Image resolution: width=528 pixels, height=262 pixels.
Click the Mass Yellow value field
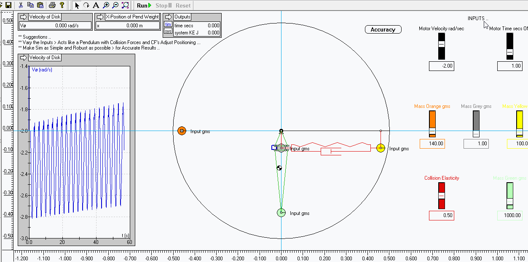click(518, 144)
